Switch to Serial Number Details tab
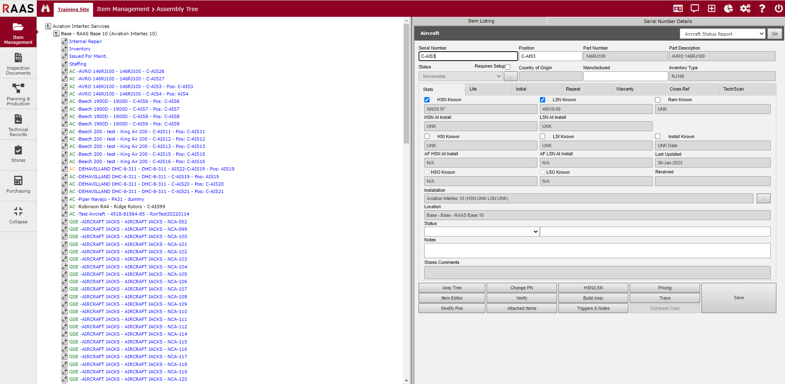Image resolution: width=785 pixels, height=384 pixels. click(667, 21)
